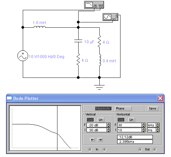Click the horizontal final frequency field 30
Image resolution: width=171 pixels, height=157 pixels.
tap(130, 125)
